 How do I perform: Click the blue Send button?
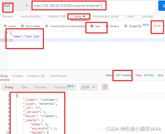pos(162,6)
